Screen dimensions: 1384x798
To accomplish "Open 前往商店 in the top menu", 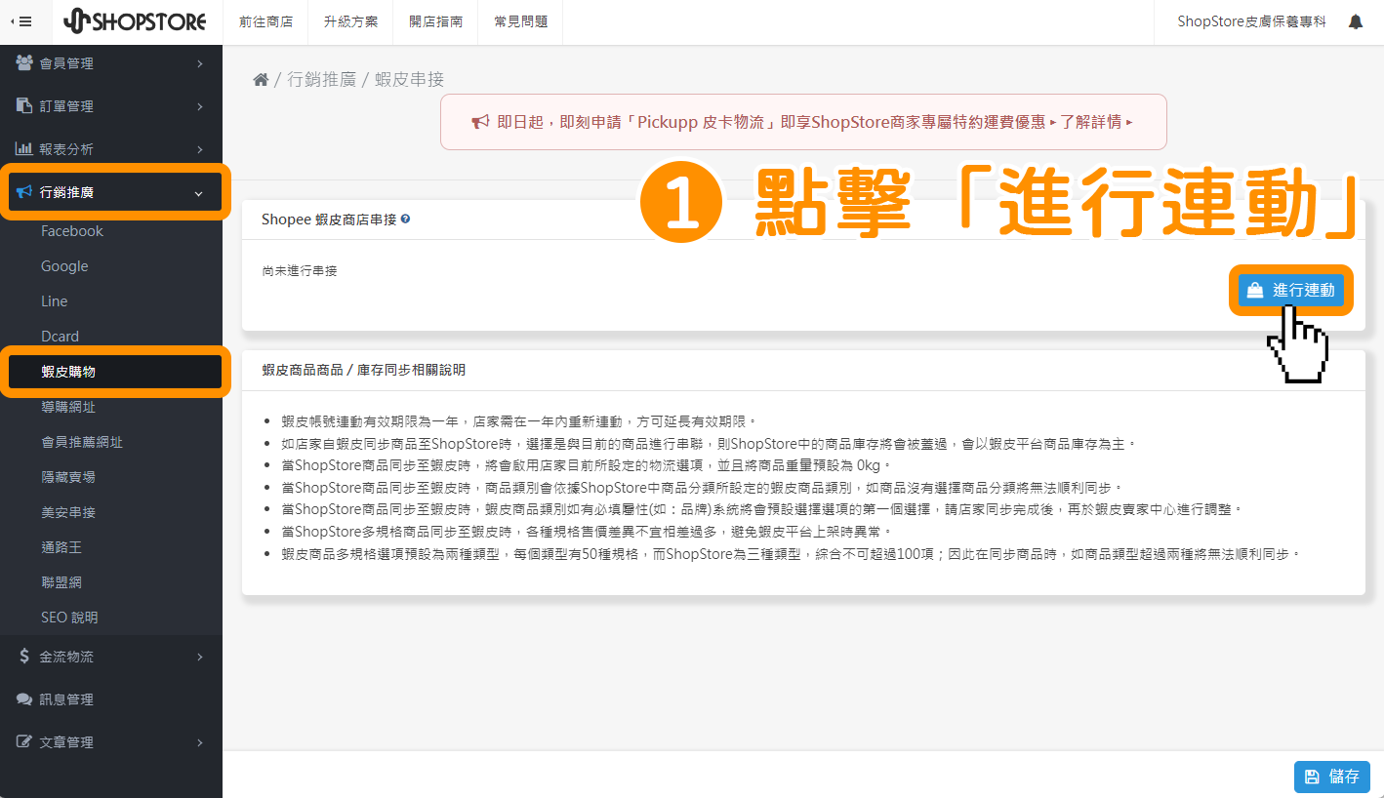I will click(265, 21).
